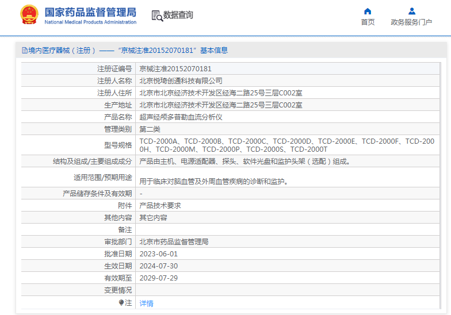The height and width of the screenshot is (315, 451).
Task: Click 产品储存条件及有效期 label
Action: click(97, 194)
